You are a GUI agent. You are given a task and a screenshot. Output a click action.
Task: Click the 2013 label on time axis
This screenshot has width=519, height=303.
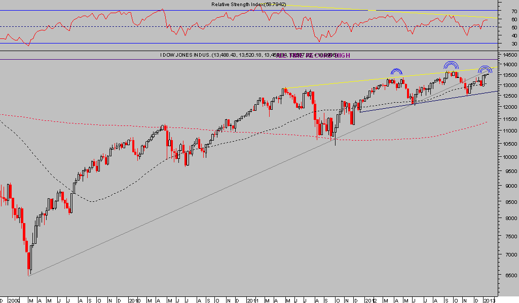pyautogui.click(x=488, y=300)
